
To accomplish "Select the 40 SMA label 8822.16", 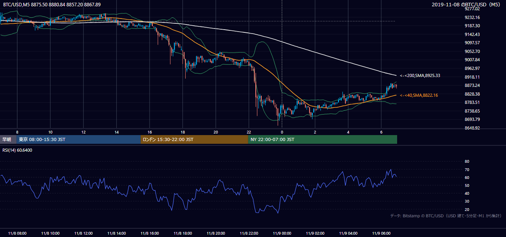I will click(x=418, y=95).
